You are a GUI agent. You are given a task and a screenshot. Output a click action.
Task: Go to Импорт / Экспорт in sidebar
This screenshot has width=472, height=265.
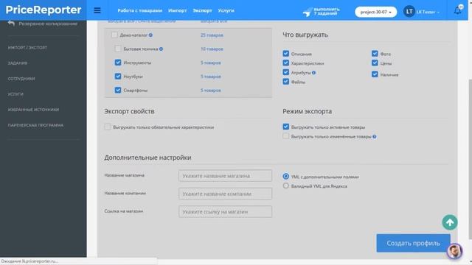coord(27,47)
